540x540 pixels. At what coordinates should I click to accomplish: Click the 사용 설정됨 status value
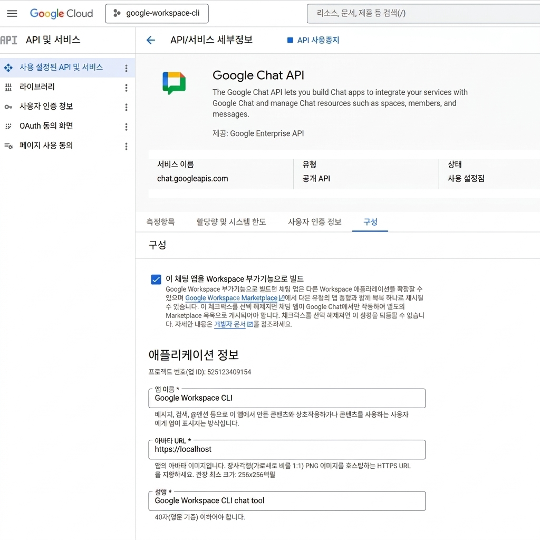tap(466, 178)
